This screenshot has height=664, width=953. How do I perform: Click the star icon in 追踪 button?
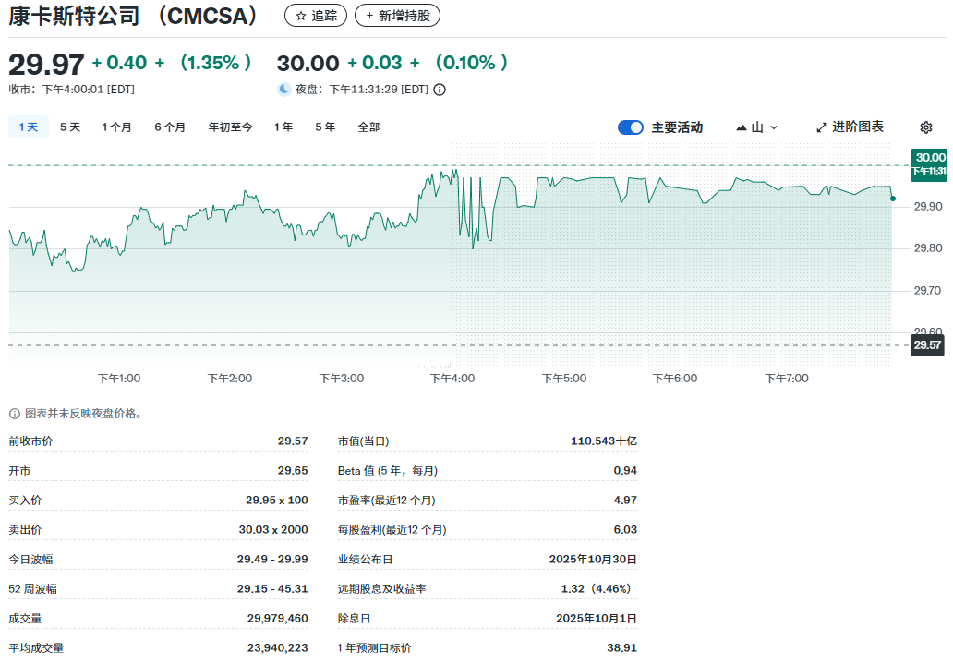click(x=300, y=16)
